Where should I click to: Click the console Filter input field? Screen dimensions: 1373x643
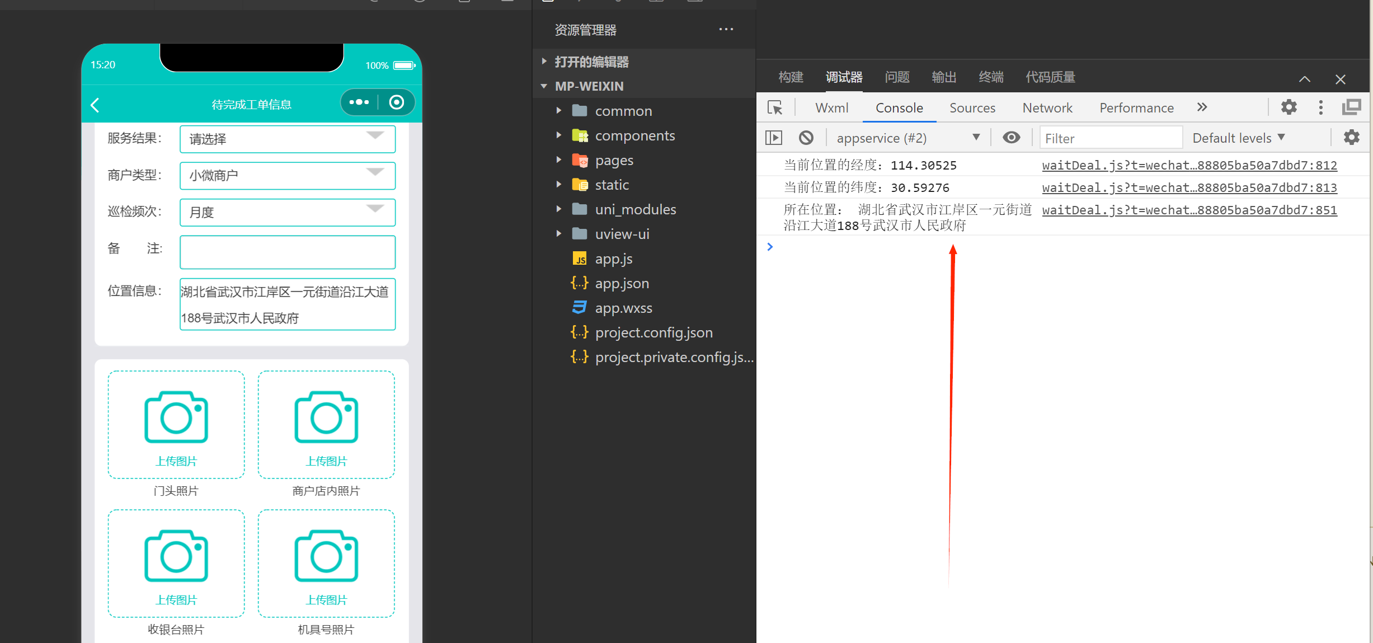tap(1110, 138)
